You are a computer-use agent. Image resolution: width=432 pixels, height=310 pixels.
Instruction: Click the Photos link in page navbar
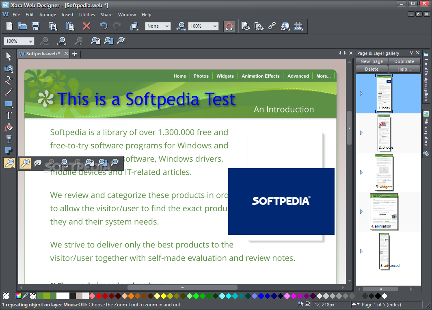pyautogui.click(x=201, y=76)
